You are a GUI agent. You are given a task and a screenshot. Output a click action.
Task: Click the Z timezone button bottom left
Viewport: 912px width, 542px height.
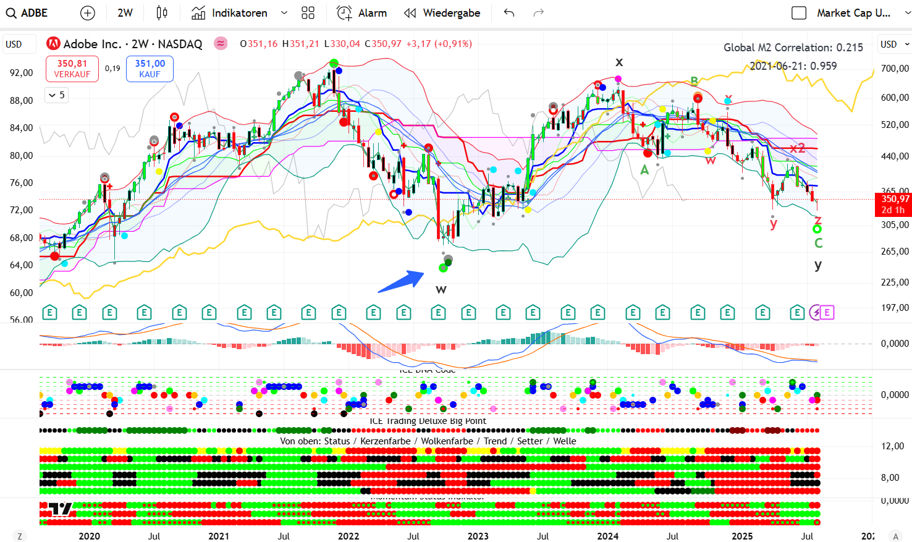tap(20, 536)
